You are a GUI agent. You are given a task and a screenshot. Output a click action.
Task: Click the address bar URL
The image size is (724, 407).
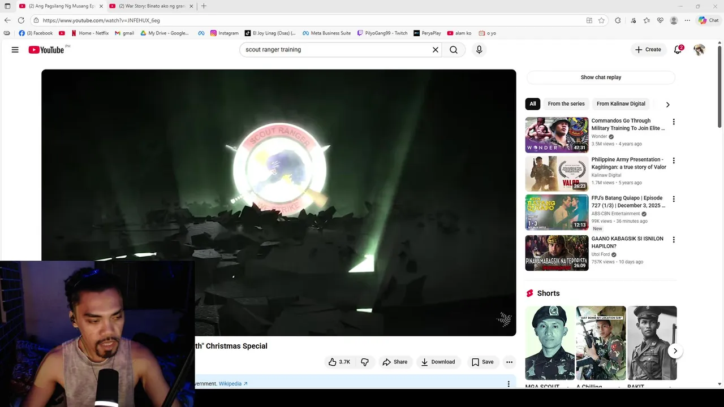pos(101,20)
